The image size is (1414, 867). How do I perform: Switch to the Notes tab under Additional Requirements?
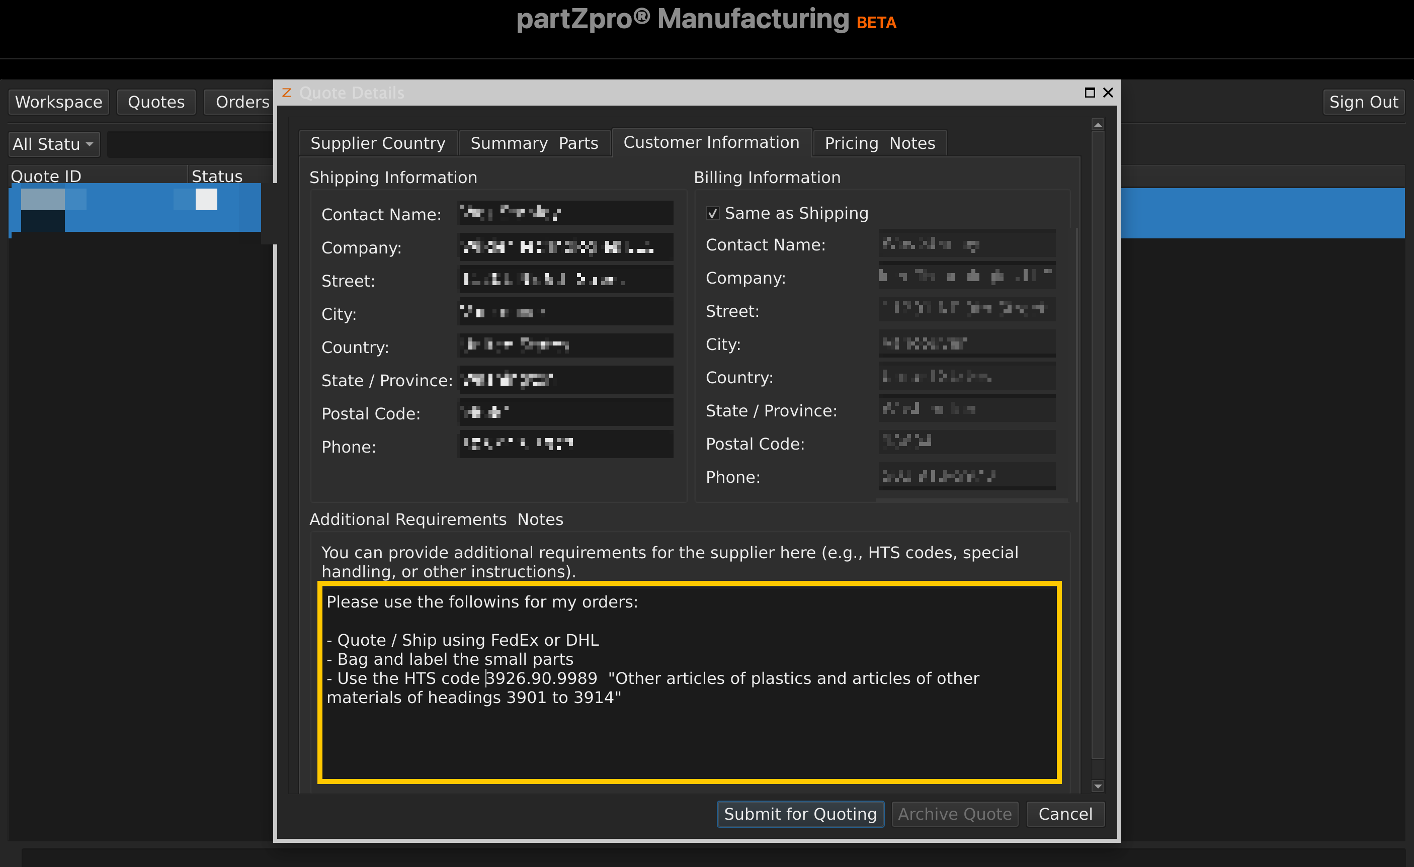[540, 519]
